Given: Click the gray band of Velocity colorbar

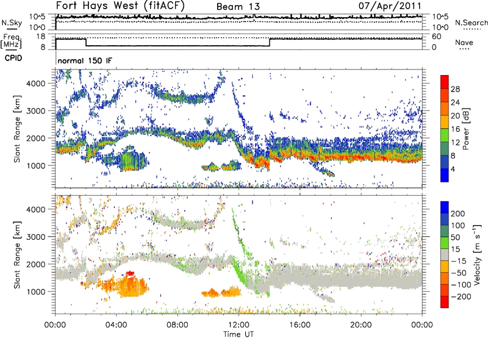Looking at the screenshot, I should point(445,255).
